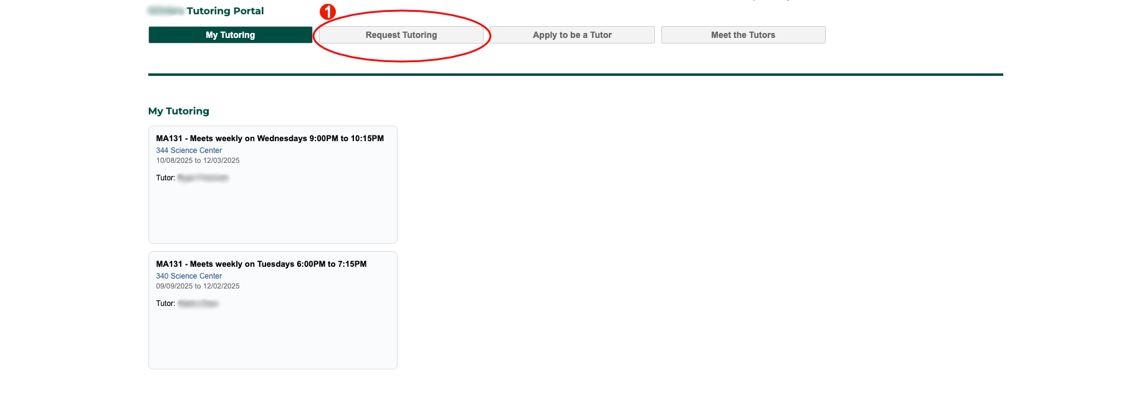Open the 344 Science Center link
The width and height of the screenshot is (1141, 398).
189,150
